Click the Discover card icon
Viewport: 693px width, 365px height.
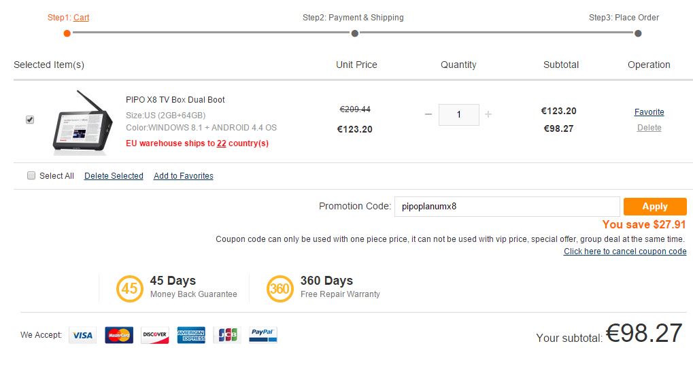point(155,335)
